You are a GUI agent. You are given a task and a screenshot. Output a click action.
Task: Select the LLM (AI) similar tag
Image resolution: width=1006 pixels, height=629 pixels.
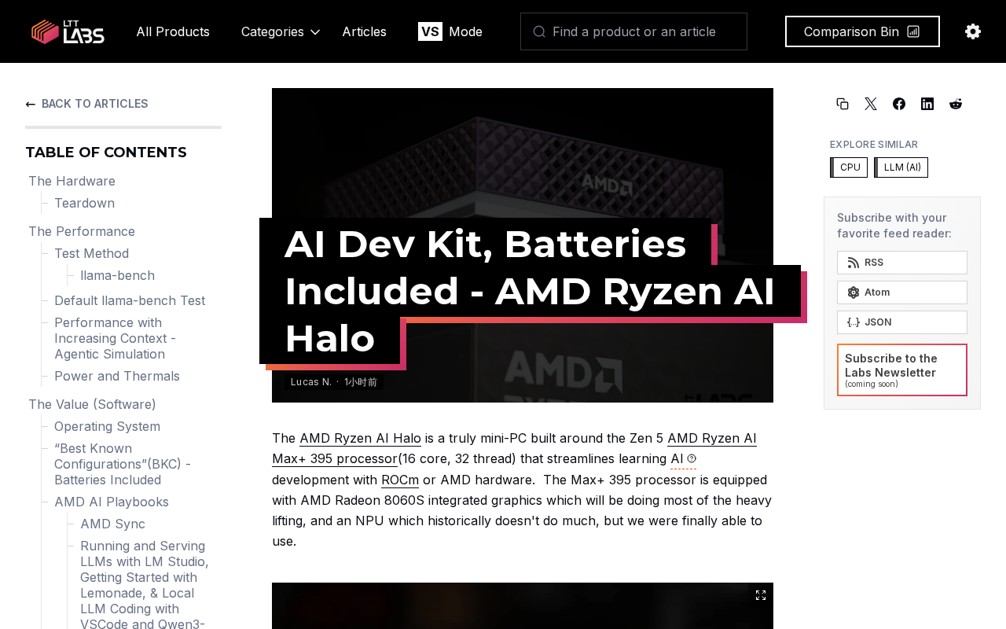(901, 167)
